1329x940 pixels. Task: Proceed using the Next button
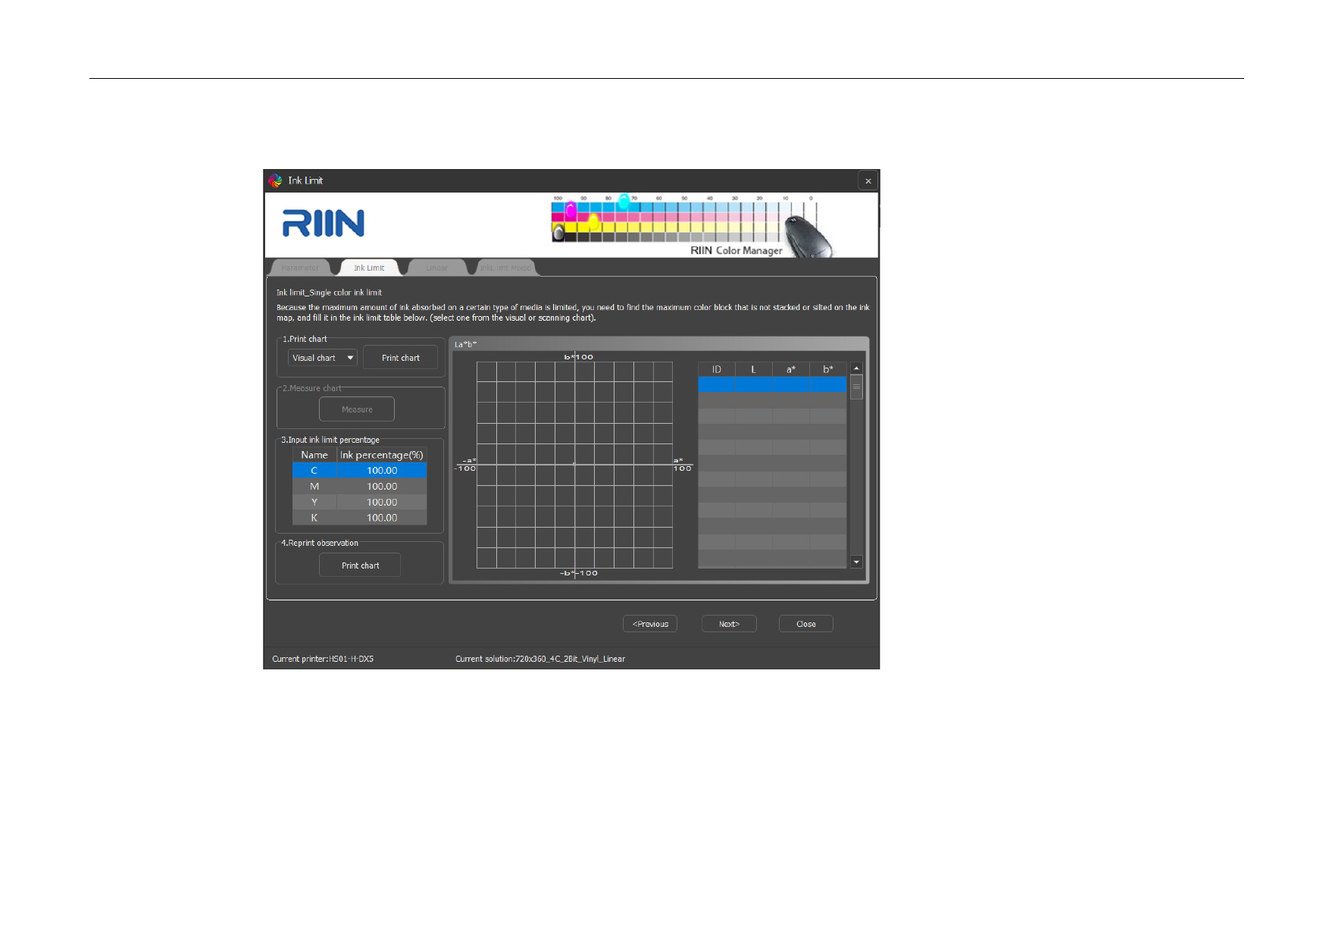click(x=729, y=624)
